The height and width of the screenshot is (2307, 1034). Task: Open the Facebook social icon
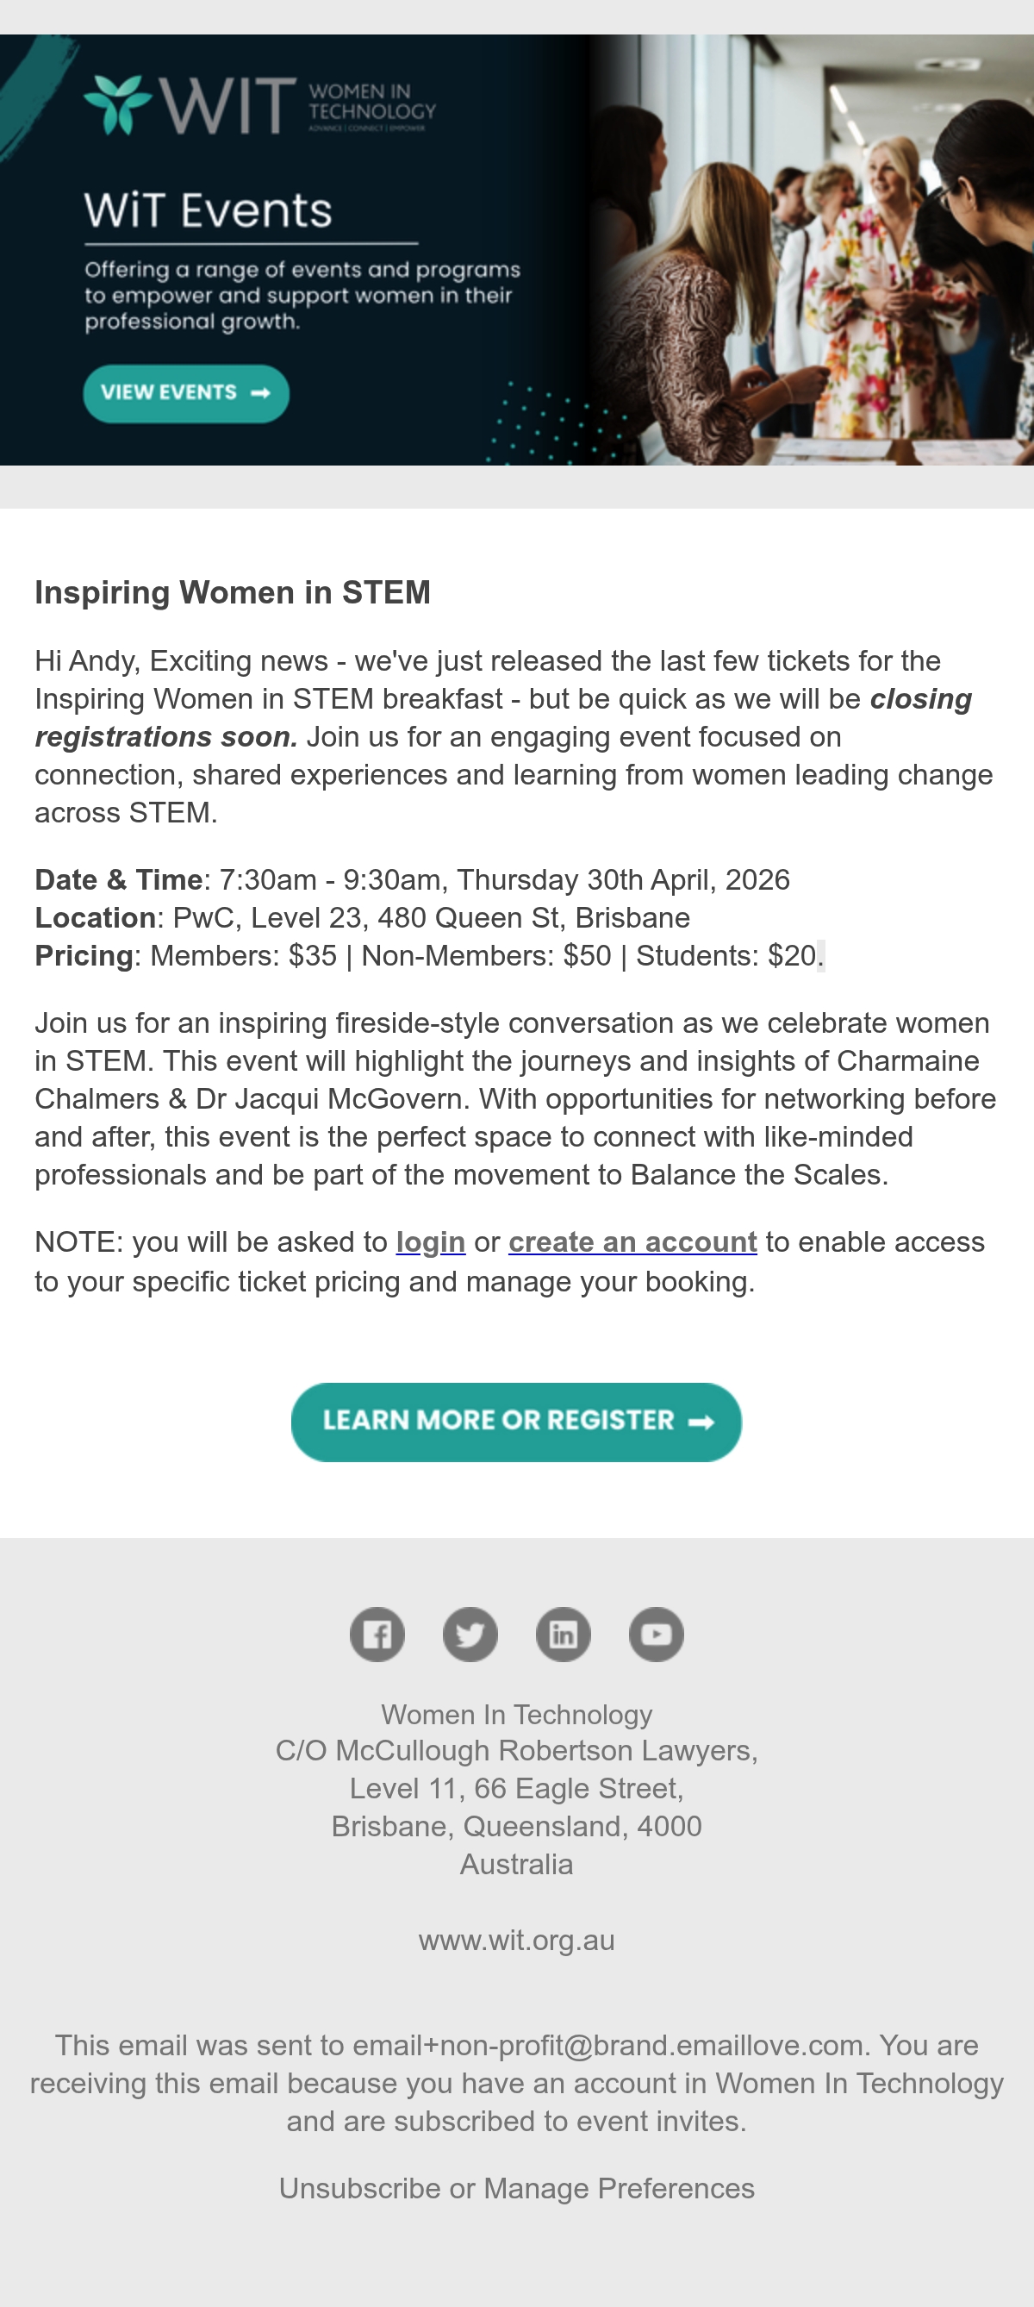tap(377, 1635)
